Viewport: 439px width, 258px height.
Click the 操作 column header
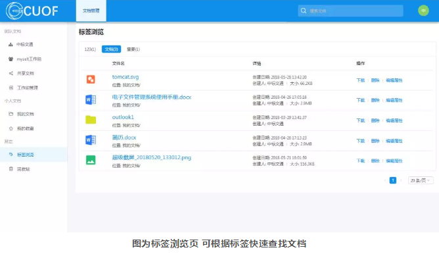pos(361,63)
